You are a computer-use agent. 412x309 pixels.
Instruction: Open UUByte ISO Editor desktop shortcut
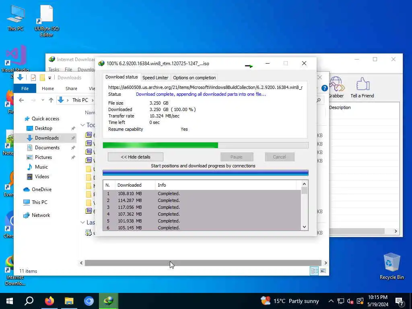(x=47, y=21)
